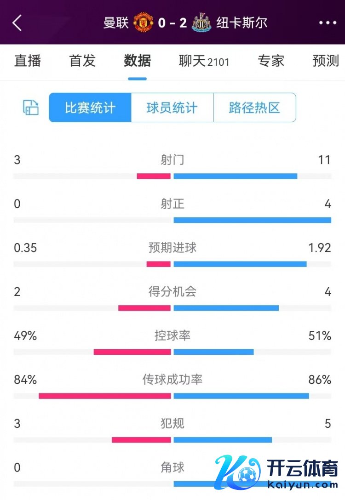Tap the back arrow icon
Image resolution: width=345 pixels, height=500 pixels.
point(17,23)
